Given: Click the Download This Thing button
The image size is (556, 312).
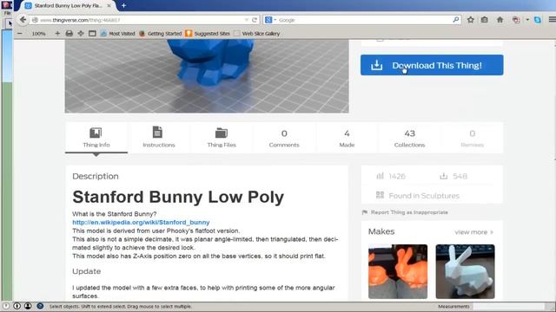Looking at the screenshot, I should 432,65.
